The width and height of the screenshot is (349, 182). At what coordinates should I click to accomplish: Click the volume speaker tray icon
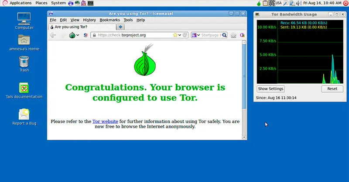point(299,3)
